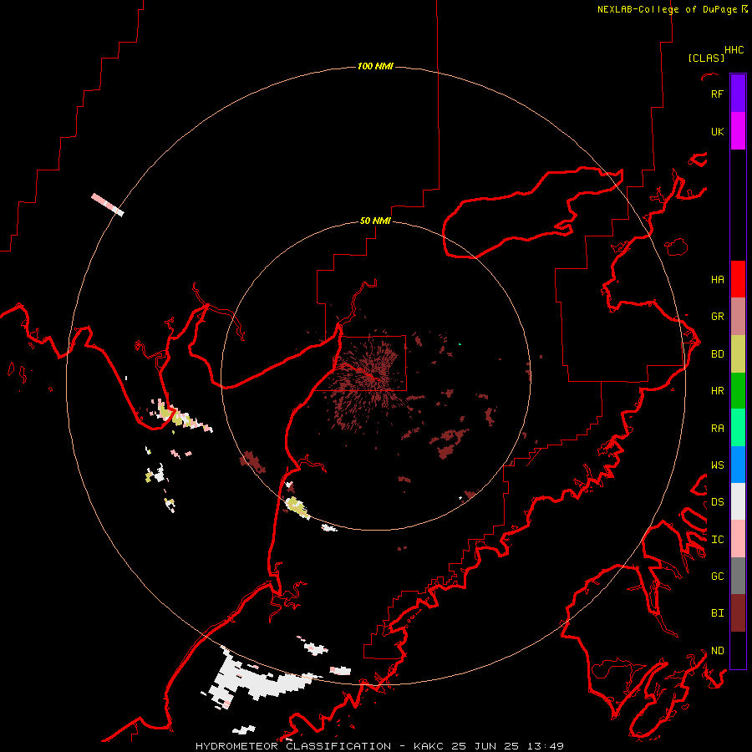Click the HA legend label
Image resolution: width=752 pixels, height=752 pixels.
(717, 279)
